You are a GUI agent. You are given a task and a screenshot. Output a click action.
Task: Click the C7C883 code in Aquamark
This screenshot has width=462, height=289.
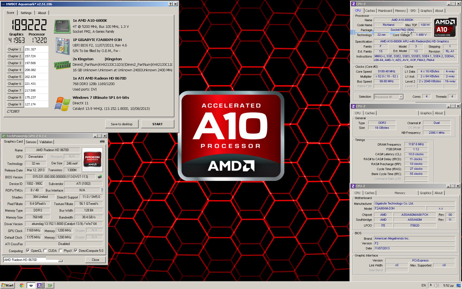click(x=13, y=111)
